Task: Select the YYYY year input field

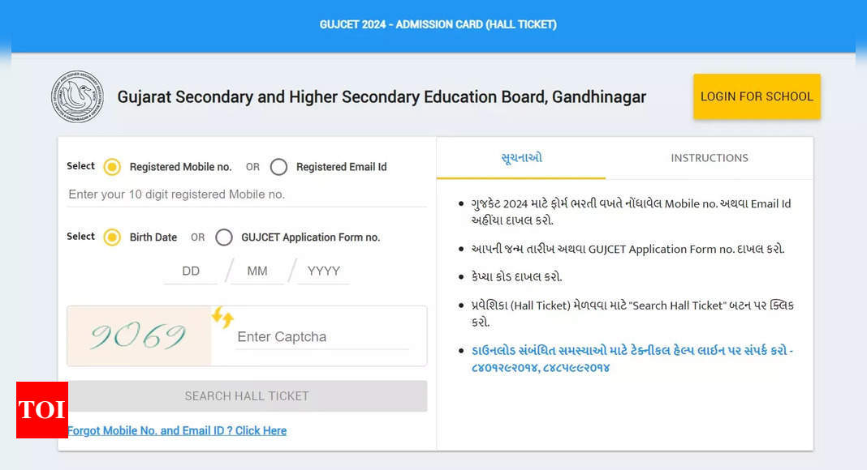Action: point(322,270)
